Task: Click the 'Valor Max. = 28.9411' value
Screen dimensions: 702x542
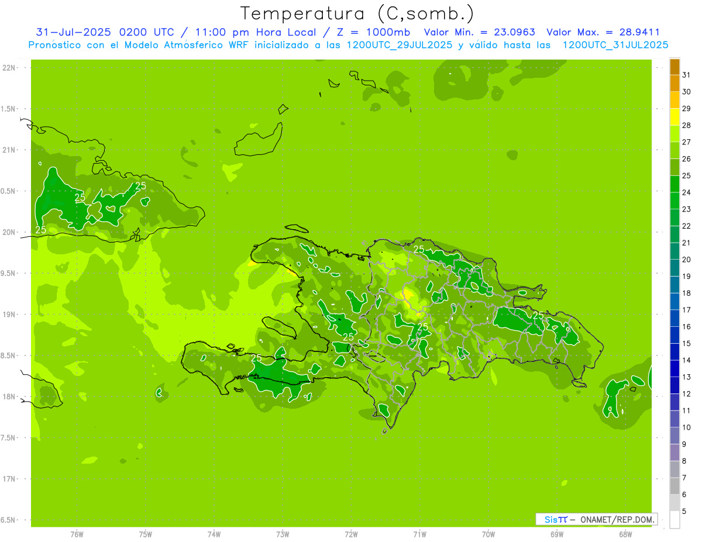Action: tap(603, 32)
